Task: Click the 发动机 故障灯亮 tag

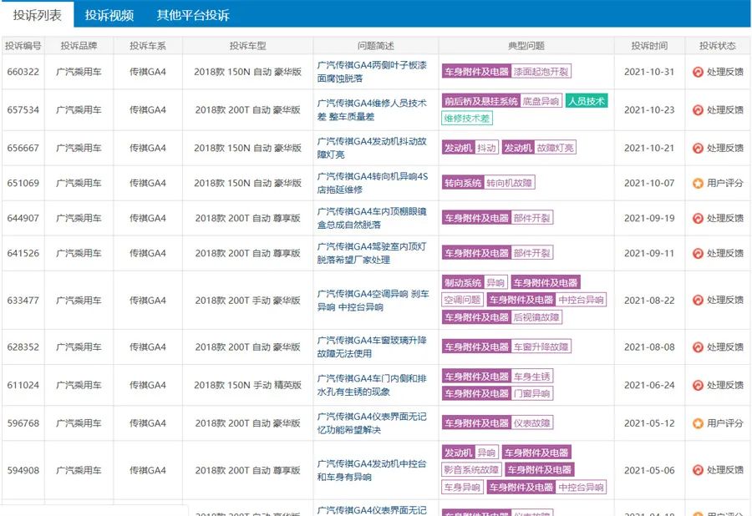Action: tap(539, 148)
